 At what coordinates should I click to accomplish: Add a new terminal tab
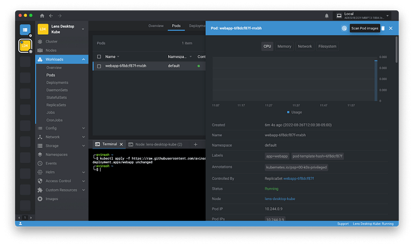click(195, 144)
